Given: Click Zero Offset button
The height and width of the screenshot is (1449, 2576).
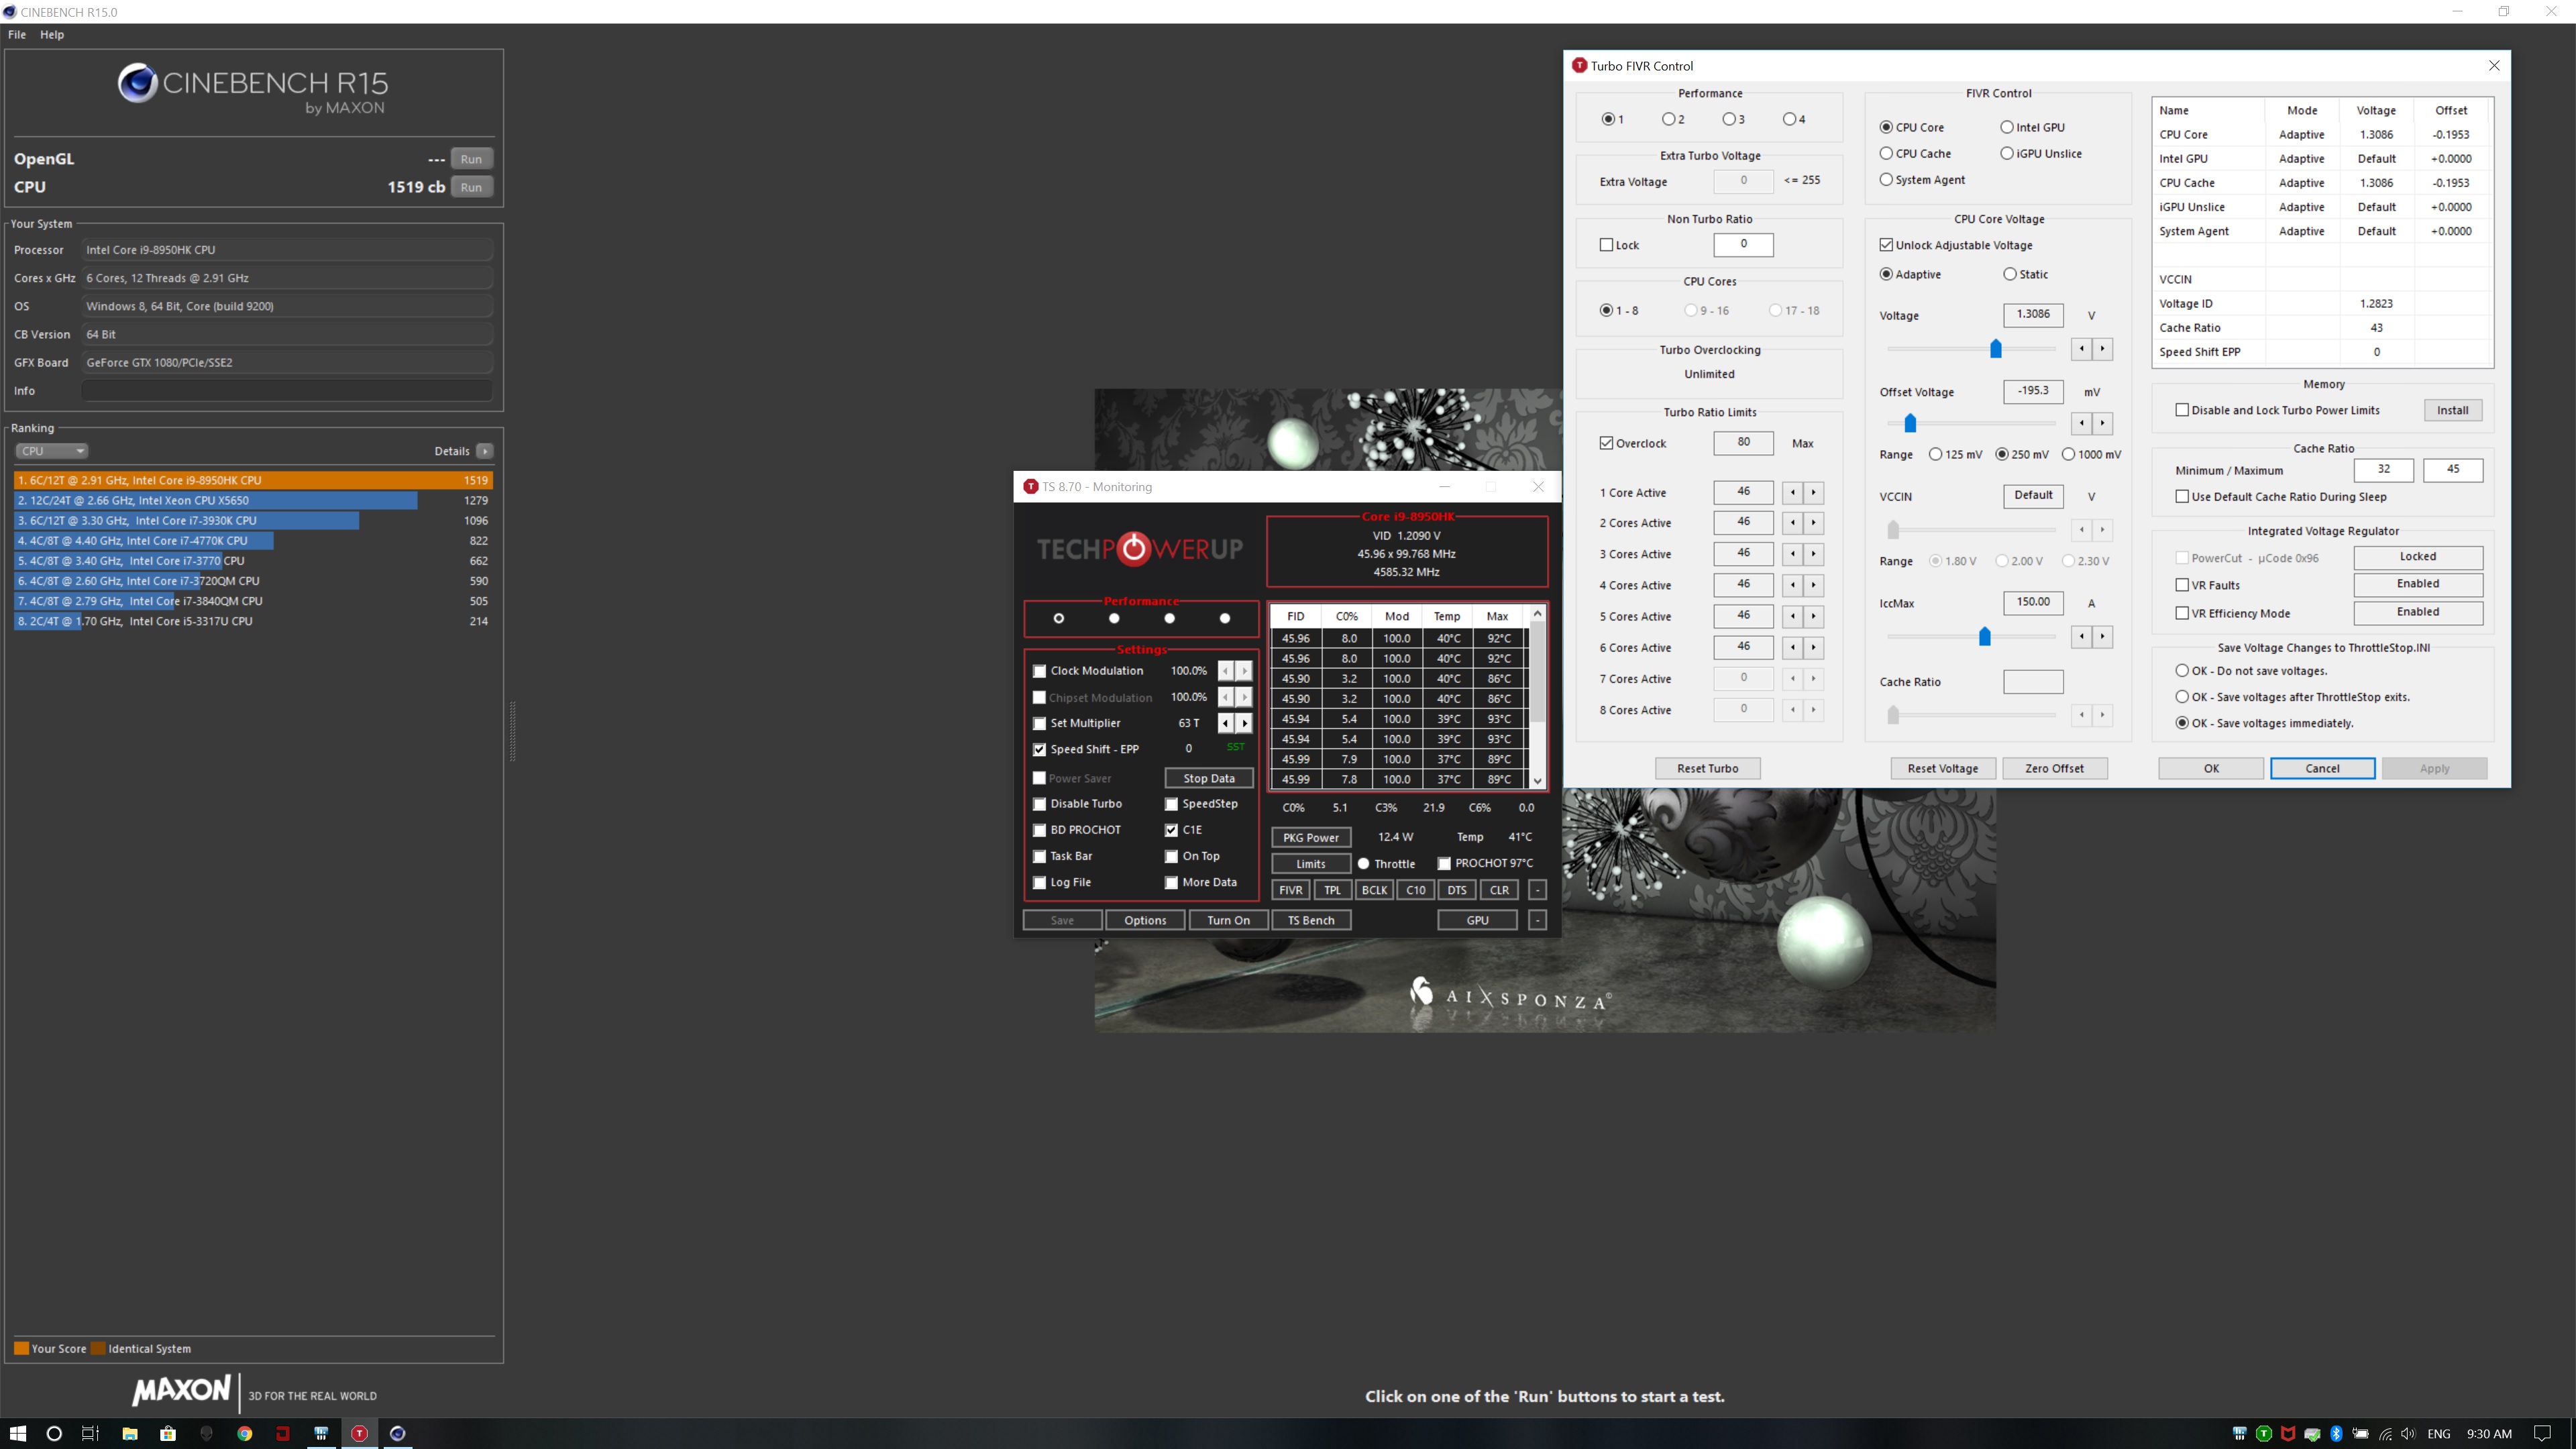Looking at the screenshot, I should click(x=2054, y=768).
